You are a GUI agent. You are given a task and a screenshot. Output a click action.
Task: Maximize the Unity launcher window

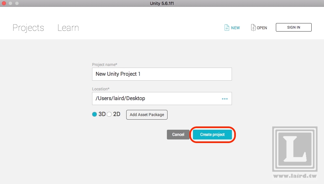pyautogui.click(x=17, y=3)
